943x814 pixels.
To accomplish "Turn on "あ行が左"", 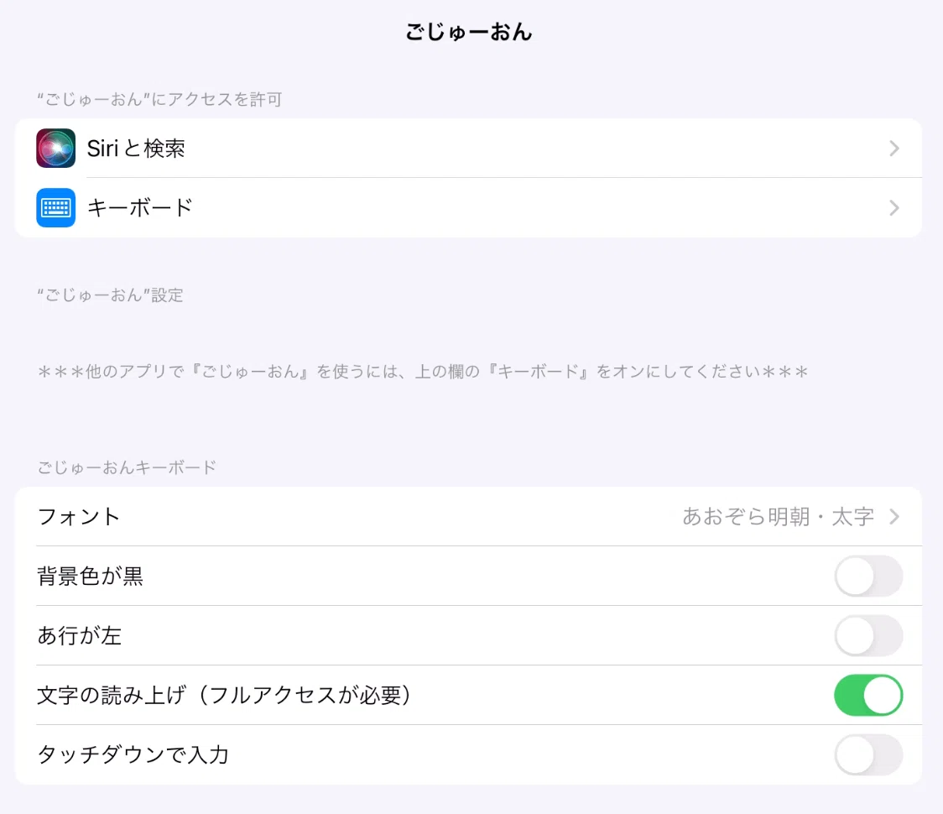I will 868,636.
